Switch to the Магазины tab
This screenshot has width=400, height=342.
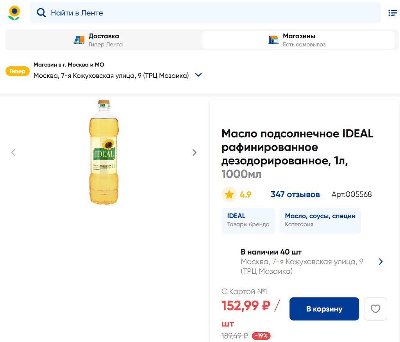pyautogui.click(x=298, y=40)
